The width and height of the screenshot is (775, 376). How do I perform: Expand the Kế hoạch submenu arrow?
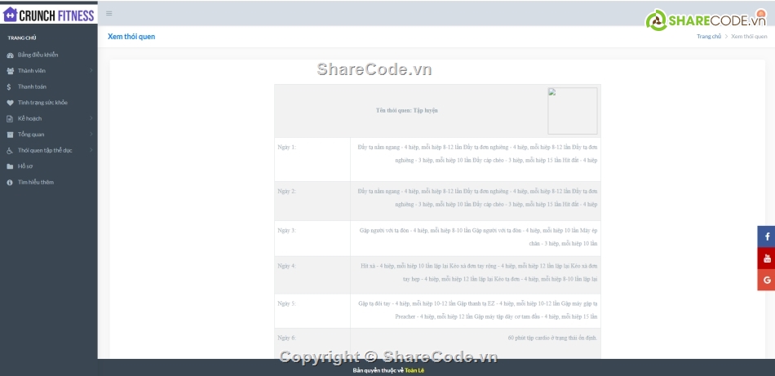[91, 118]
